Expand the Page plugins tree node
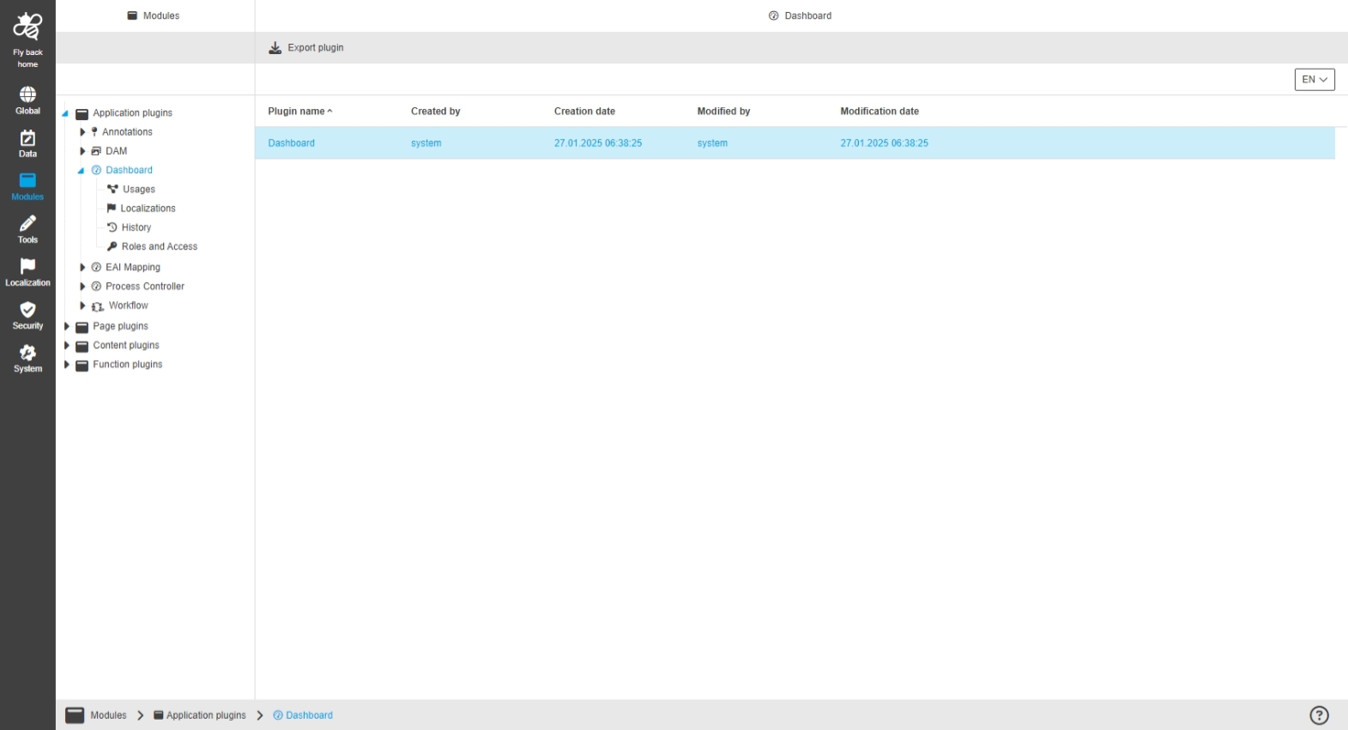The height and width of the screenshot is (730, 1348). [x=66, y=327]
